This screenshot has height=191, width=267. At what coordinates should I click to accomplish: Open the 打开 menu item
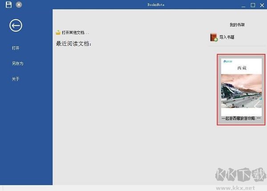click(16, 48)
